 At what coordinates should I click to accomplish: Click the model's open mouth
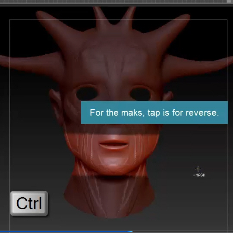tap(113, 144)
